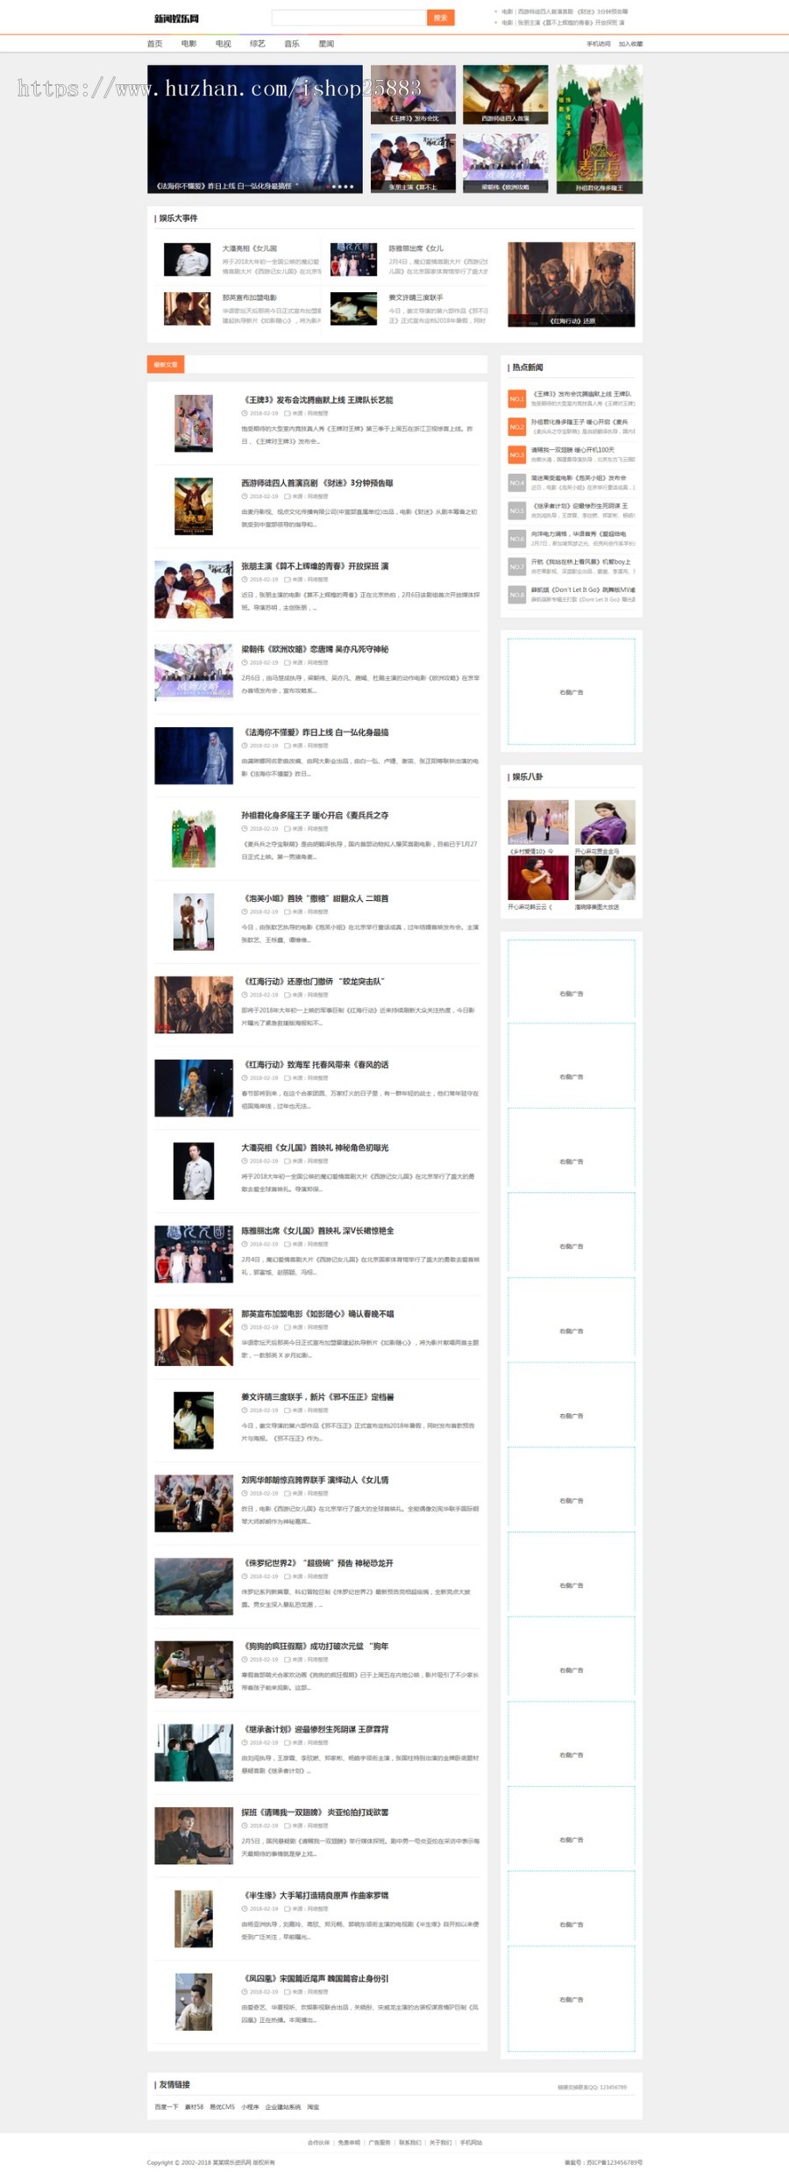This screenshot has width=789, height=2172.
Task: Click the NO.1 badge in 热点新闻 list
Action: (517, 399)
